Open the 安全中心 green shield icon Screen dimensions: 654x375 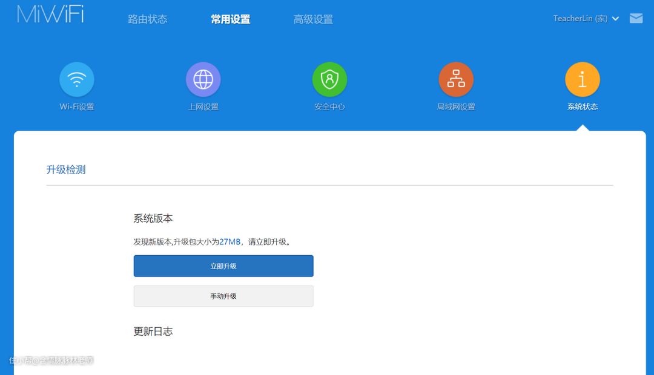329,79
